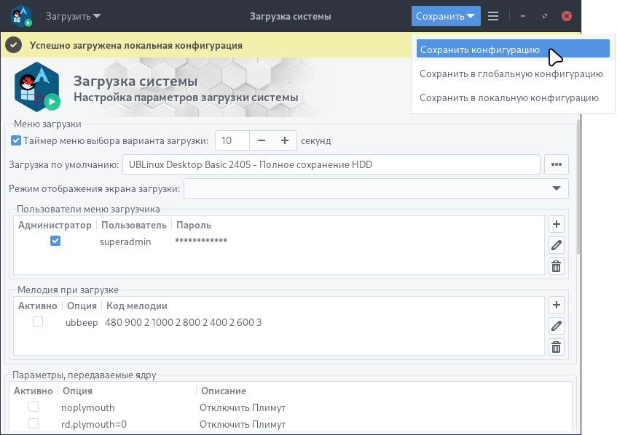Enable the ubbeep melody checkbox
617x435 pixels.
tap(38, 322)
